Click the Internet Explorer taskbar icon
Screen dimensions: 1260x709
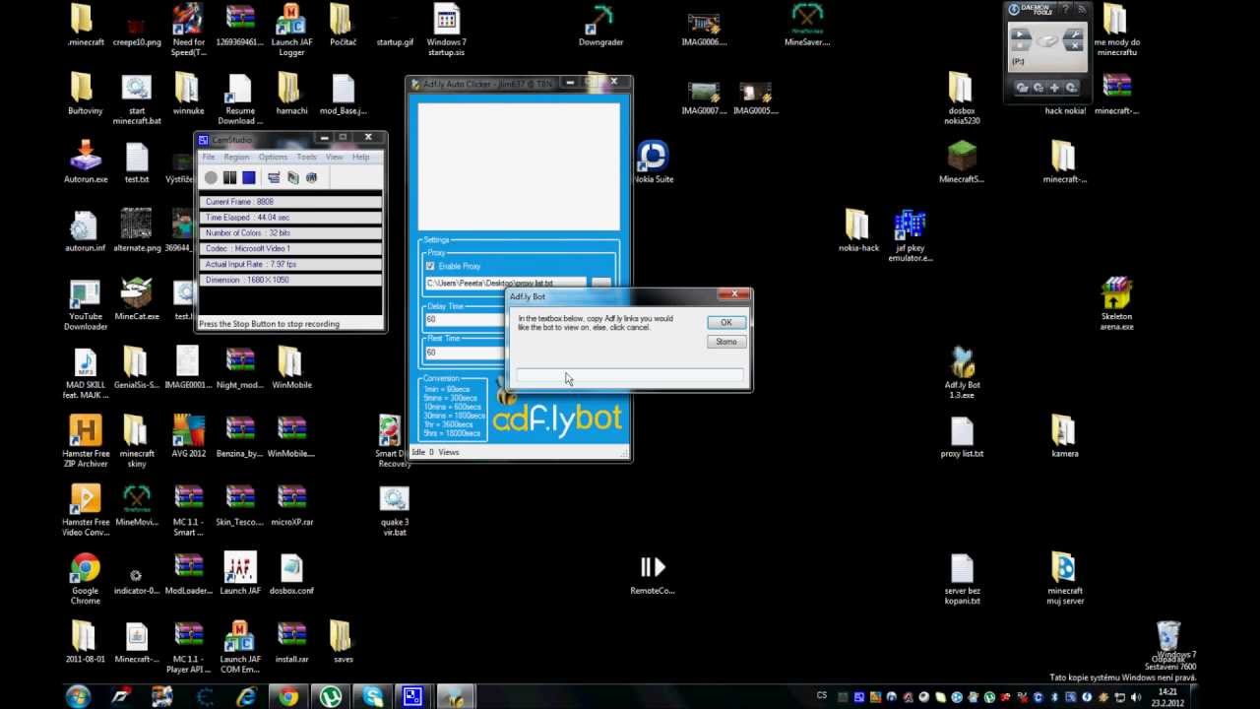click(x=247, y=696)
